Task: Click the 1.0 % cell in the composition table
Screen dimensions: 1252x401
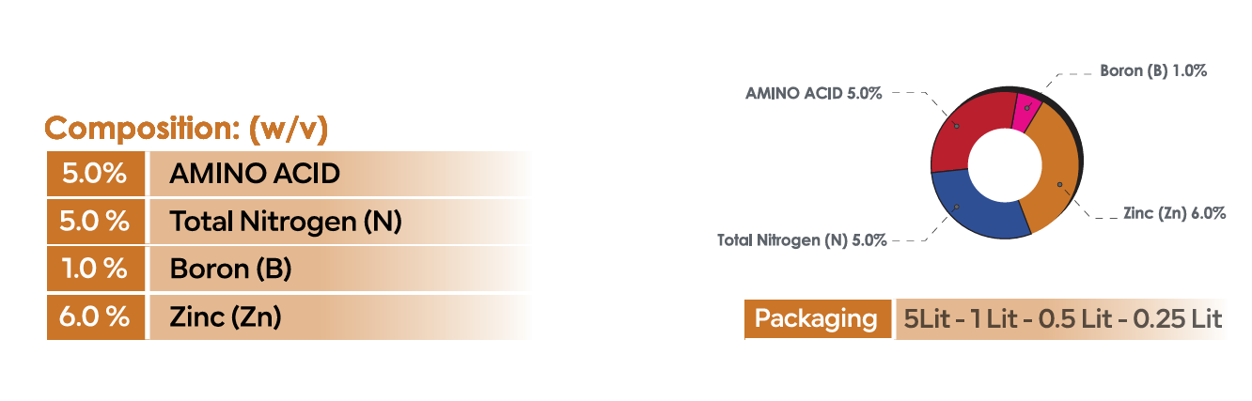Action: point(96,270)
